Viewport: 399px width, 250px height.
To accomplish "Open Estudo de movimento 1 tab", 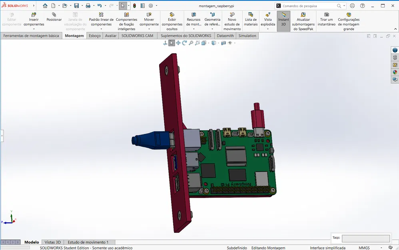I will 88,242.
